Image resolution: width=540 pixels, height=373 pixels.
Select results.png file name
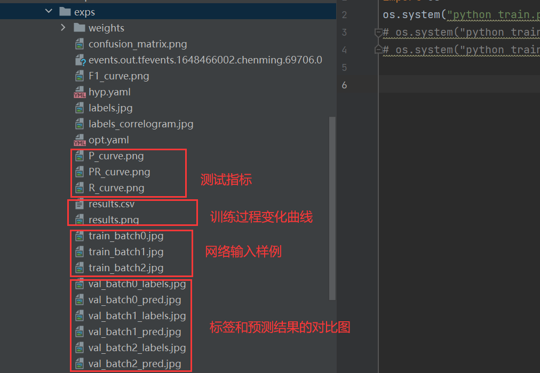114,220
